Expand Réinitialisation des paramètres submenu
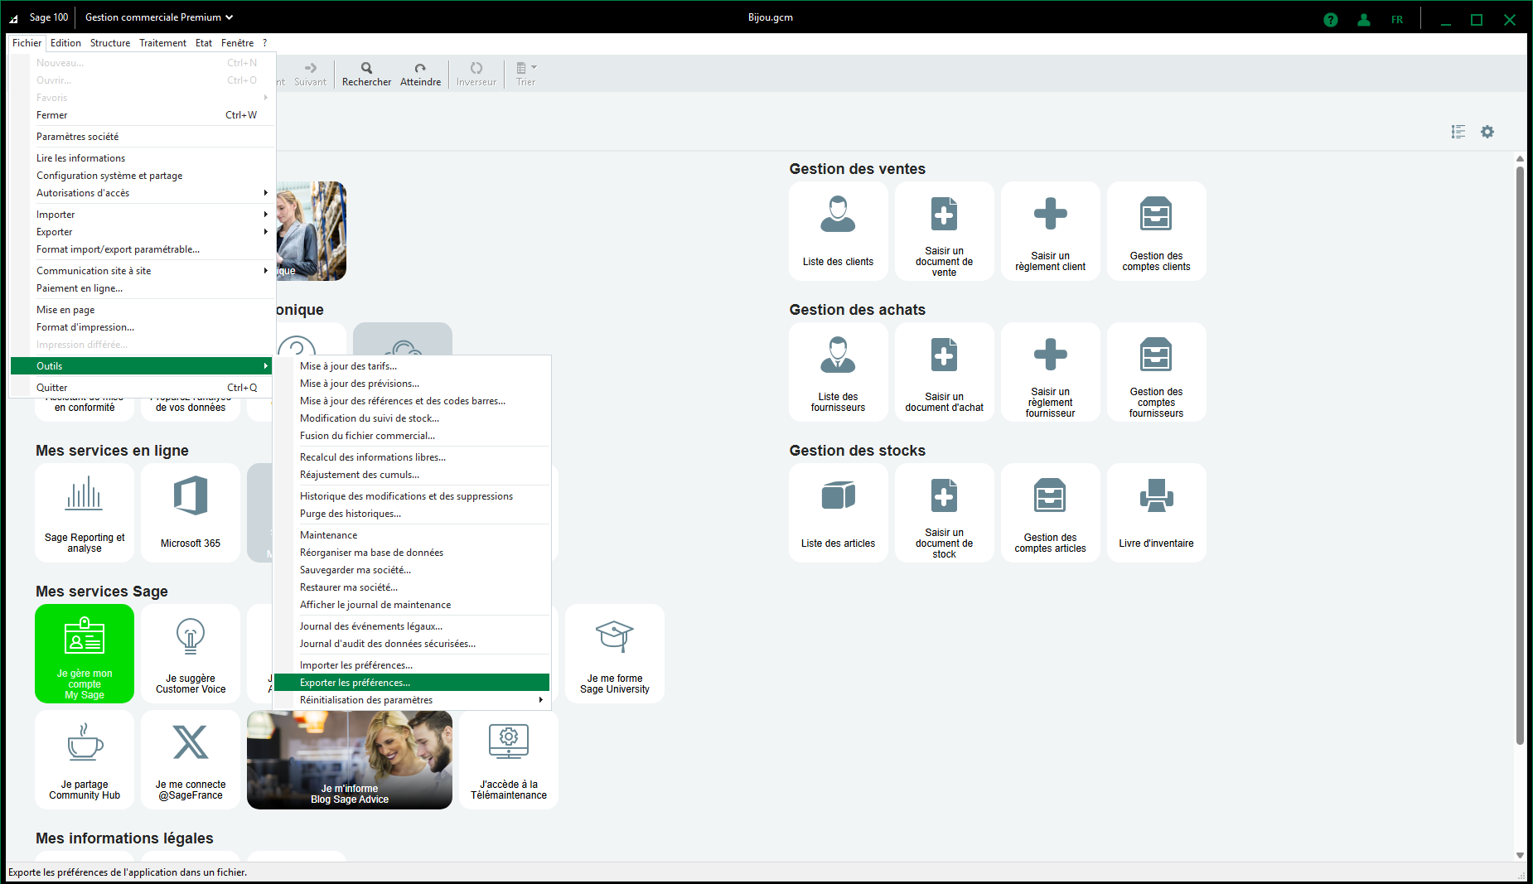The height and width of the screenshot is (884, 1533). point(412,700)
